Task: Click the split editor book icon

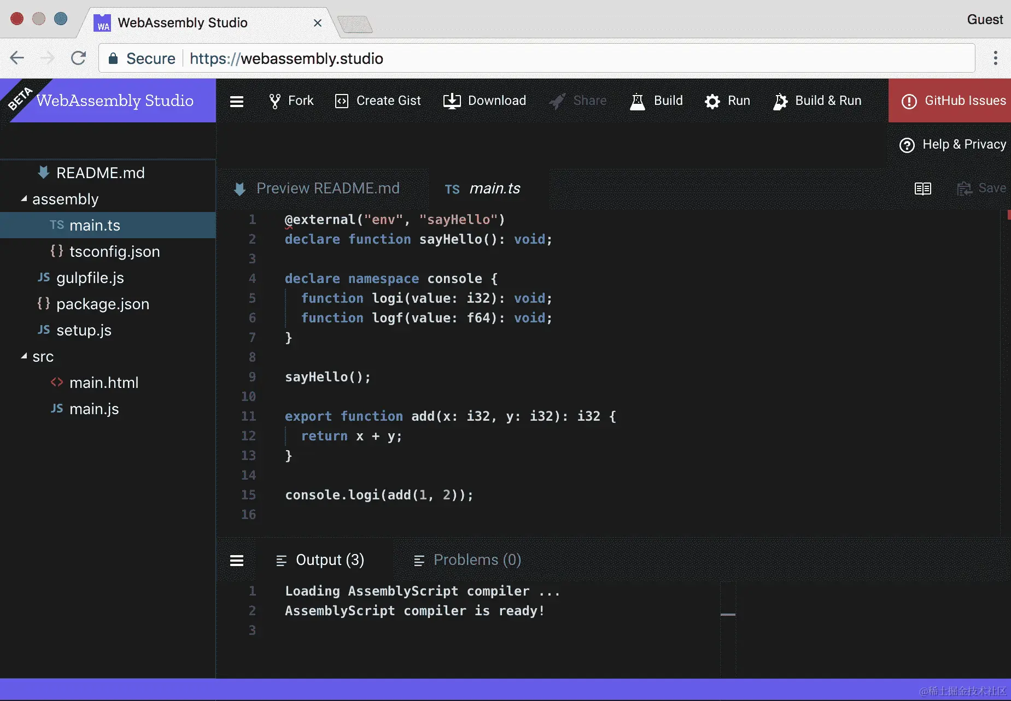Action: [x=923, y=188]
